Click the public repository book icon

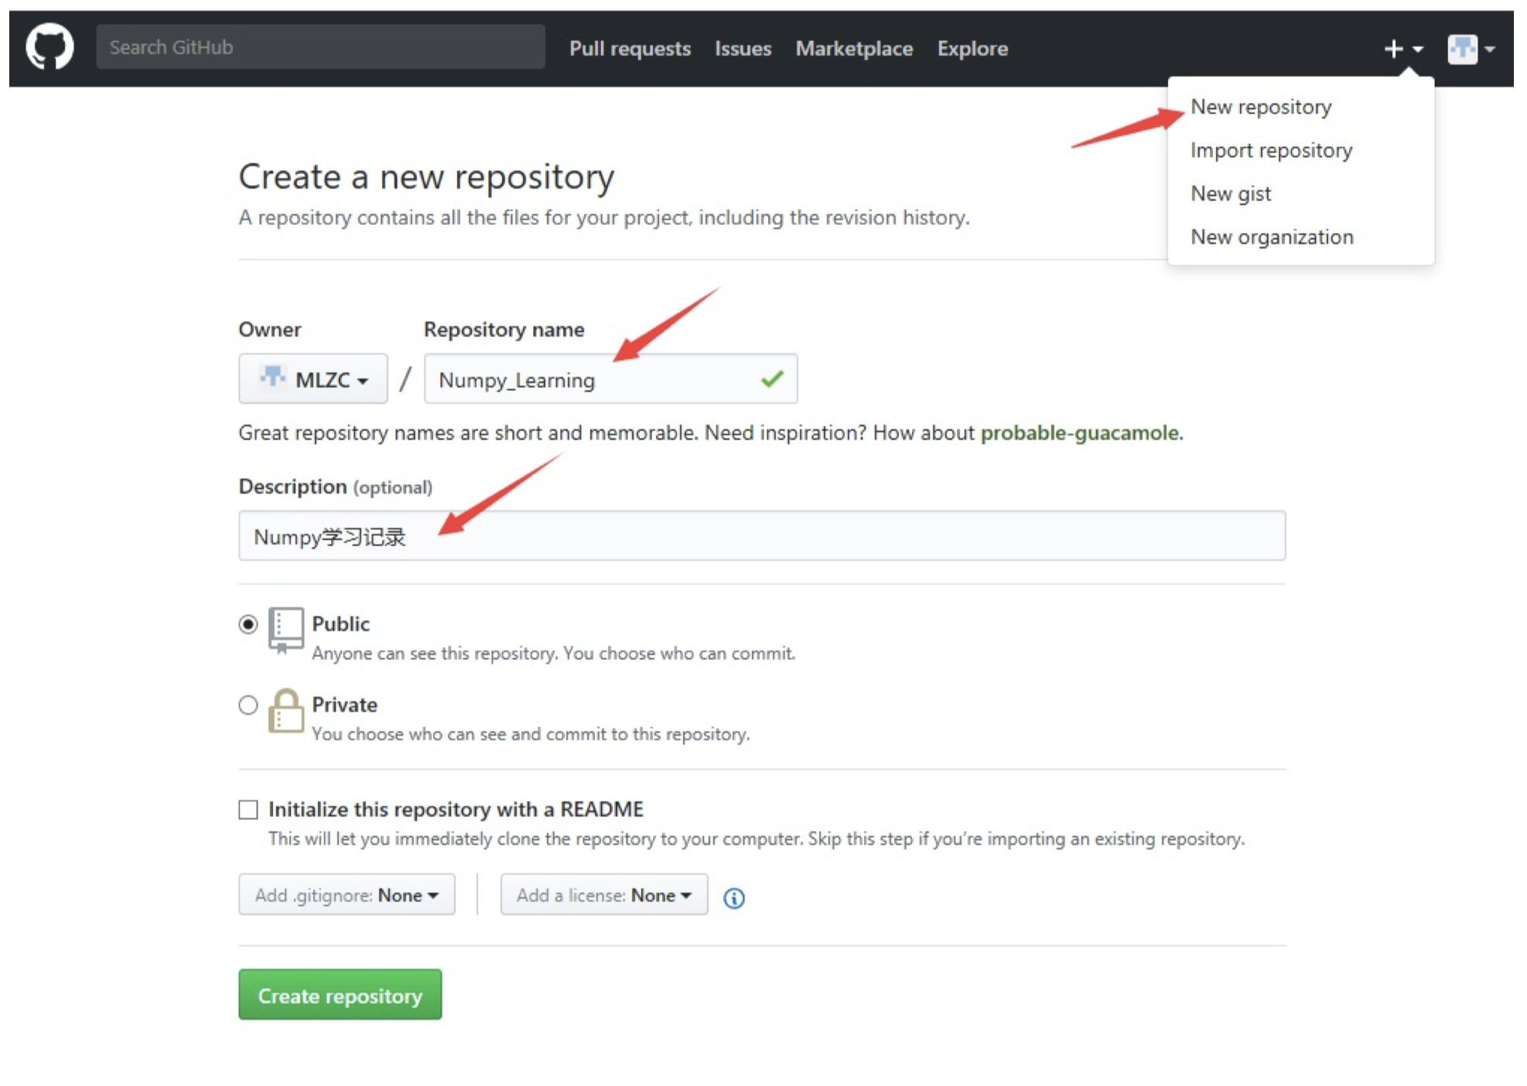(x=285, y=630)
